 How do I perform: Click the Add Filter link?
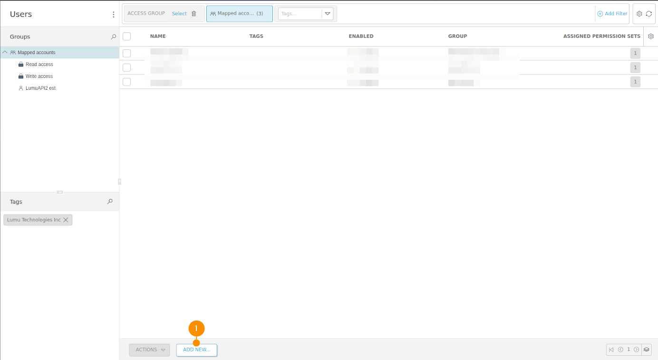click(x=612, y=14)
